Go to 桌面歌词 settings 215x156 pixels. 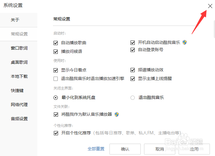[x=19, y=62]
